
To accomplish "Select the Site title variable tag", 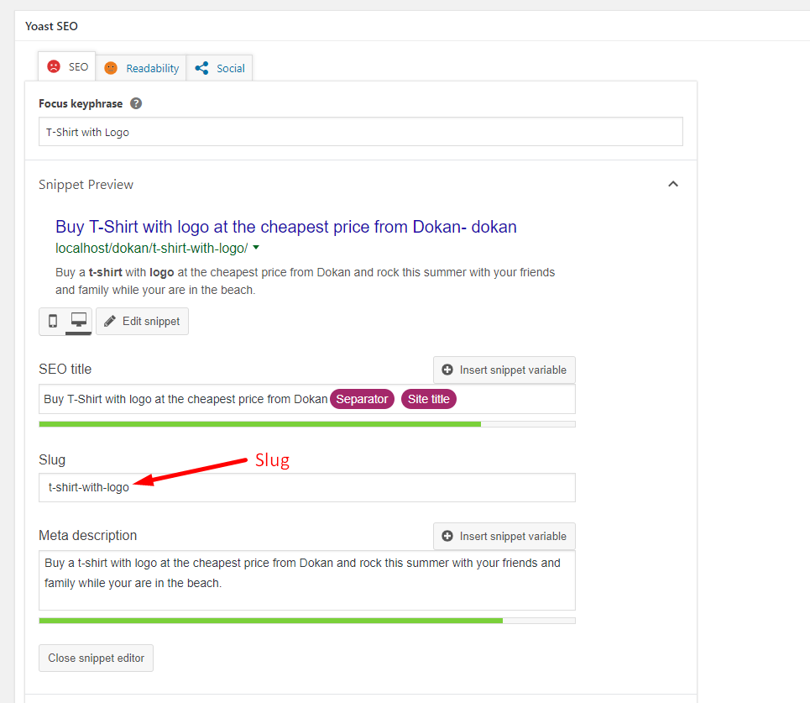I will 429,399.
